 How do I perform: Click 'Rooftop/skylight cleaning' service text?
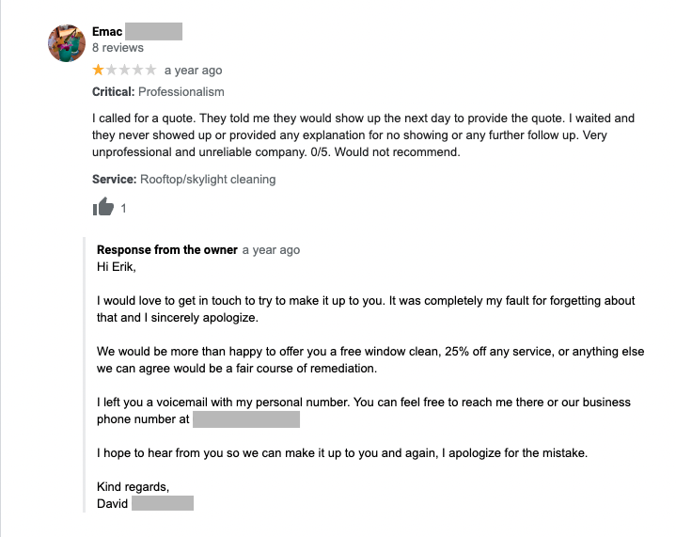pos(208,179)
